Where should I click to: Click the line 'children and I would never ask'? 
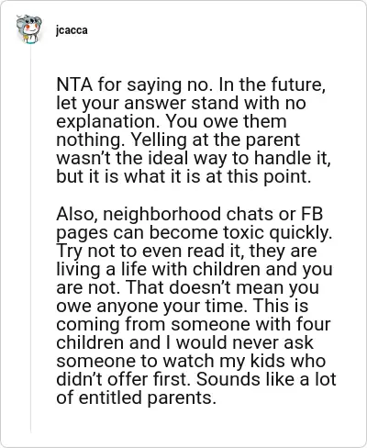tap(184, 342)
